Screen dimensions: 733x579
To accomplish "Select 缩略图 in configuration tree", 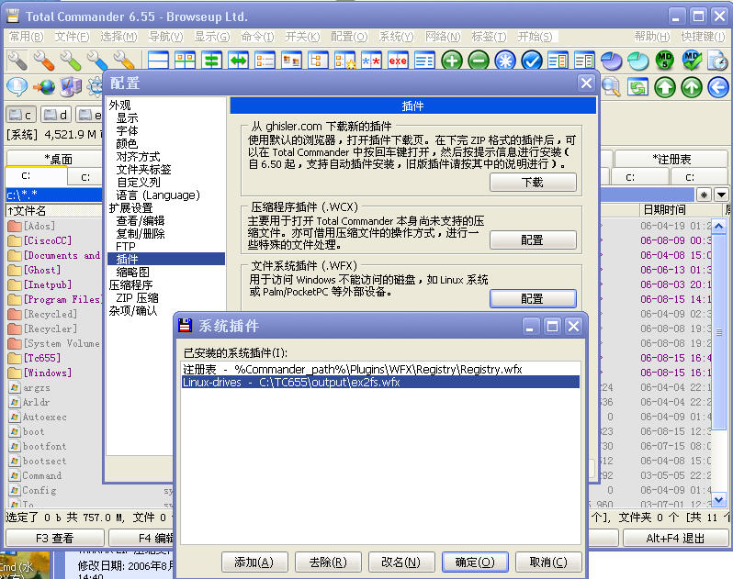I will (x=133, y=273).
